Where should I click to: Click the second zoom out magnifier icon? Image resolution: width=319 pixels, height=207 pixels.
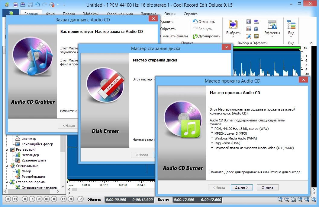287,199
